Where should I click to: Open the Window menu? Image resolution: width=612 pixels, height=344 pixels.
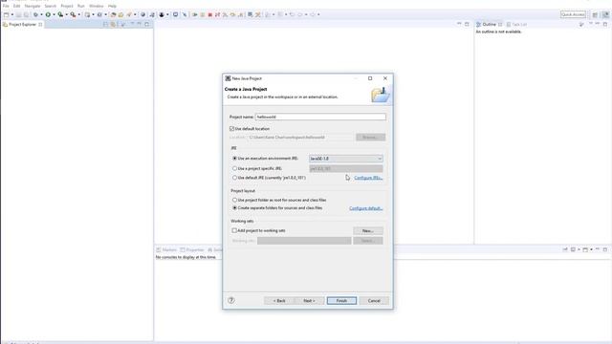tap(96, 6)
